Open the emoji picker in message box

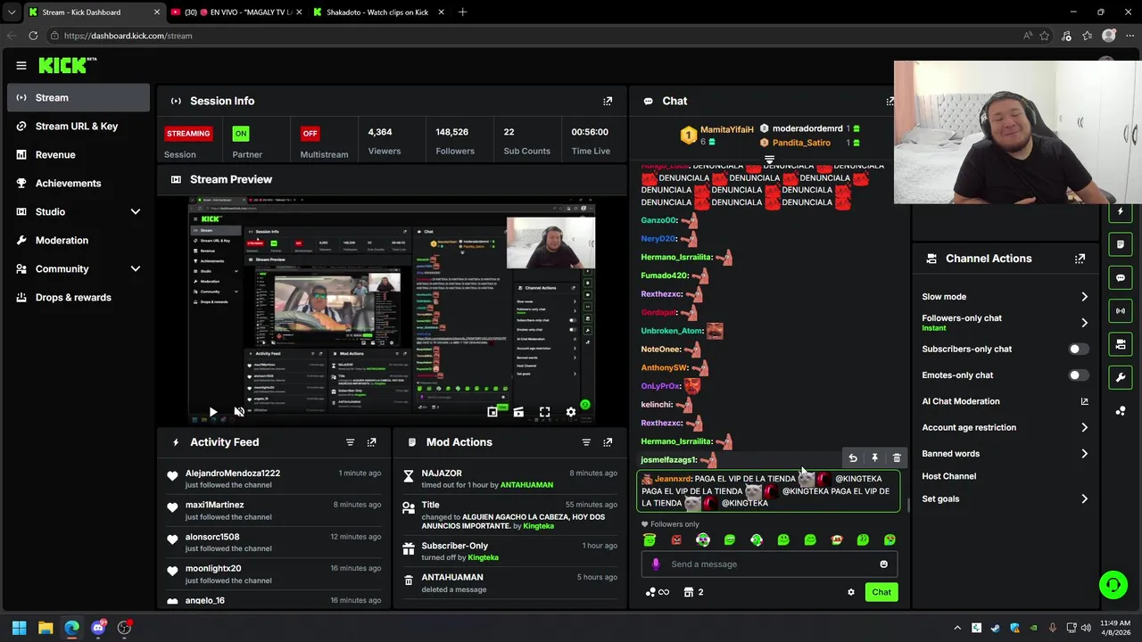click(883, 564)
